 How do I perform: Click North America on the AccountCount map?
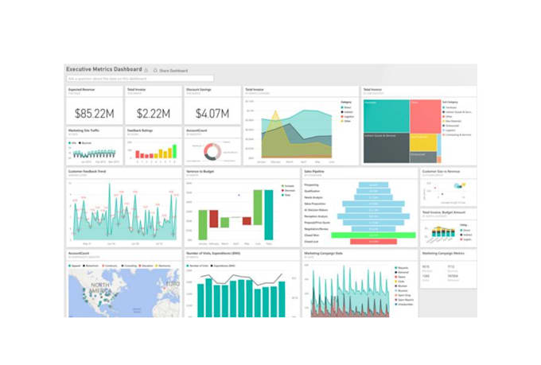101,288
